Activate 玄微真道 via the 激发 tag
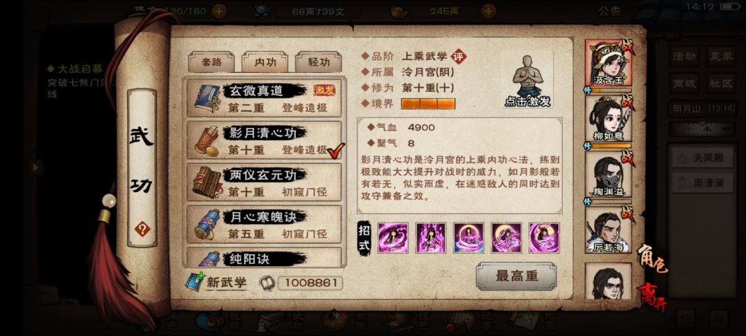 point(325,90)
